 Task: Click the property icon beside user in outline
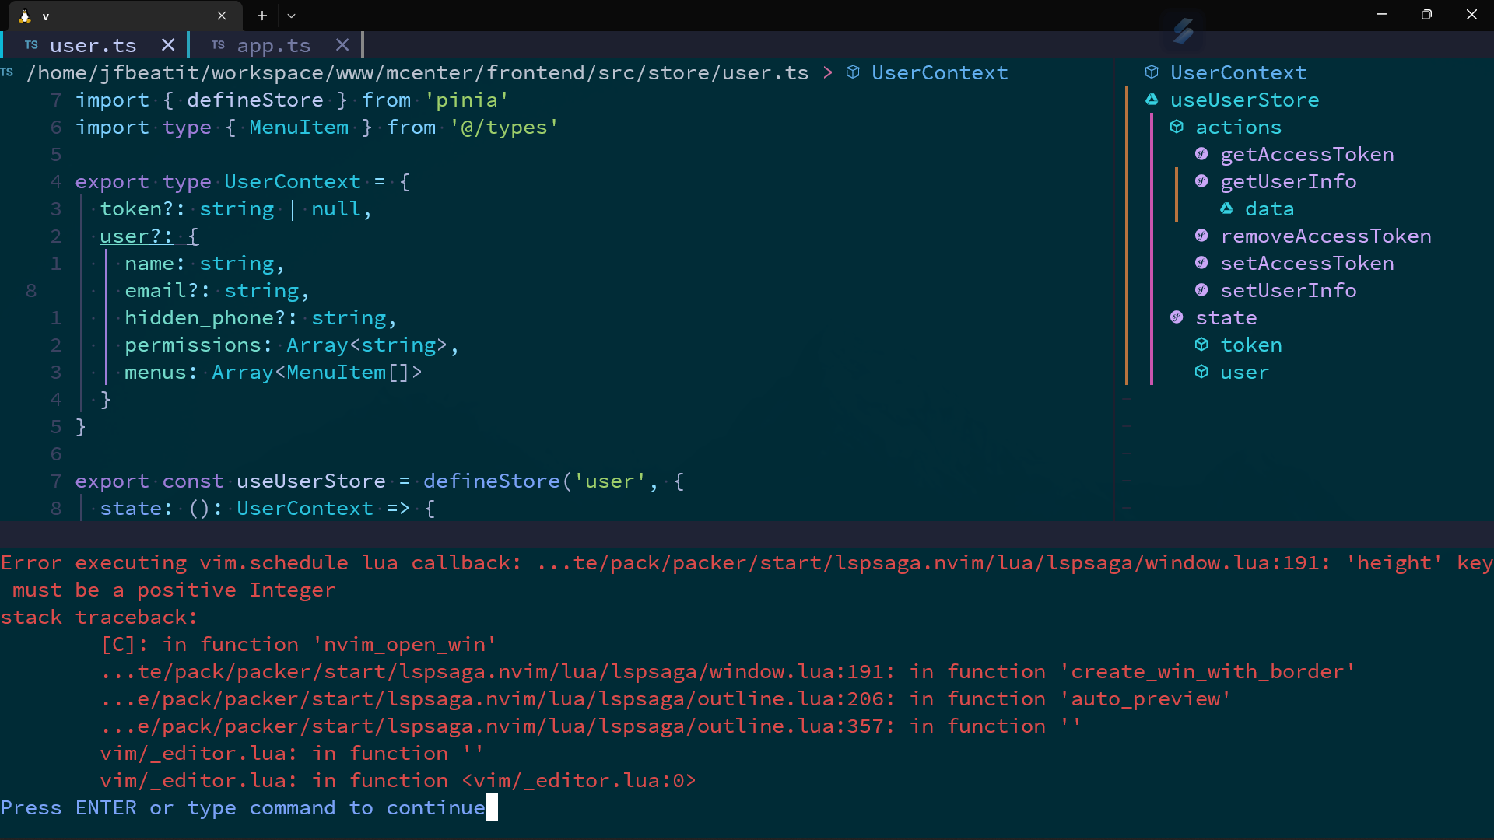pyautogui.click(x=1201, y=372)
